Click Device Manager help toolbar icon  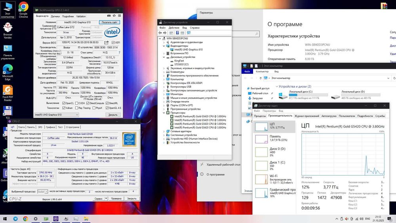pyautogui.click(x=177, y=33)
